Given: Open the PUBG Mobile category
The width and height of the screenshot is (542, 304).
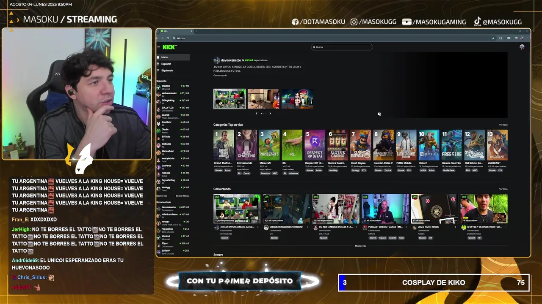Looking at the screenshot, I should click(x=406, y=145).
